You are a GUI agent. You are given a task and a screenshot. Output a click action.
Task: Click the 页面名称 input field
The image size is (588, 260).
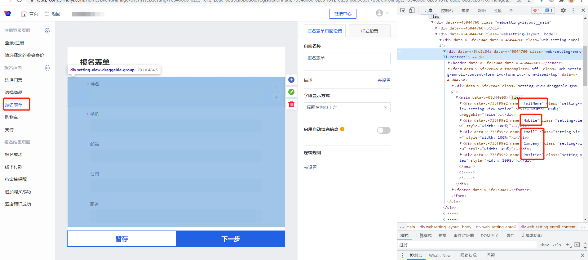pyautogui.click(x=347, y=58)
